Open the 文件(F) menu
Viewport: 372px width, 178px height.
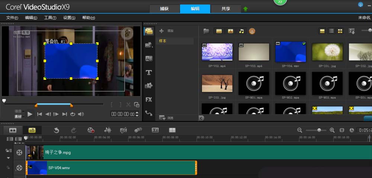(x=12, y=18)
